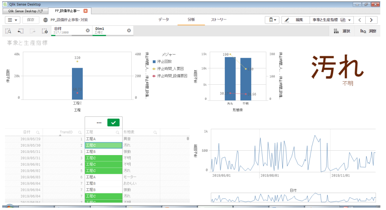Screen dimensions: 386x210
Task: Click the 編集 edit button
Action: pyautogui.click(x=295, y=20)
